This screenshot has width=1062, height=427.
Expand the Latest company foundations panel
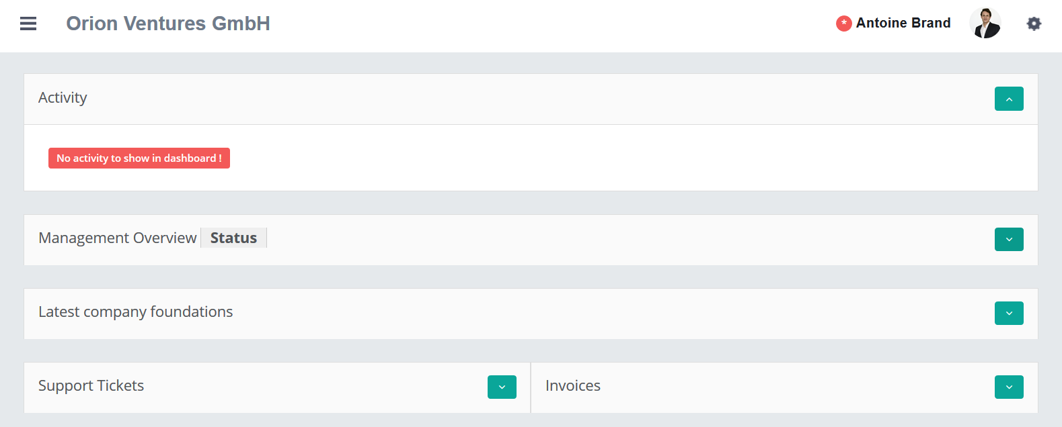pos(1009,314)
